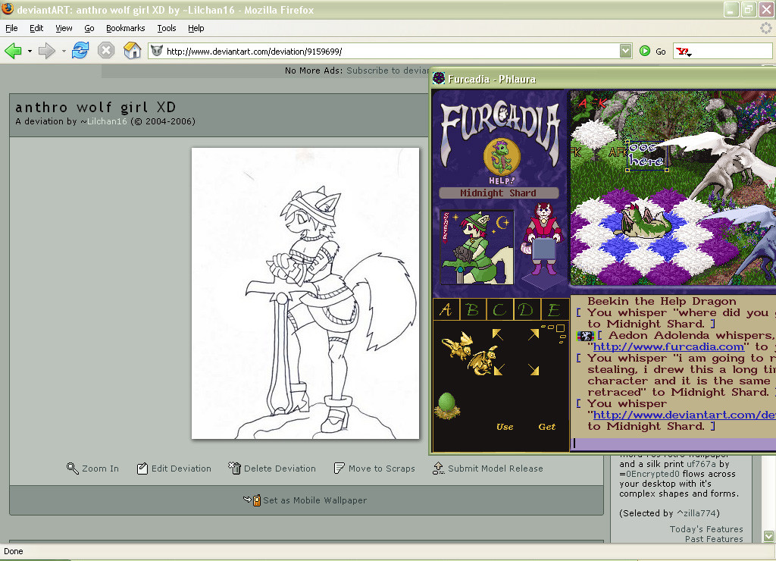Open the View menu

pos(64,28)
